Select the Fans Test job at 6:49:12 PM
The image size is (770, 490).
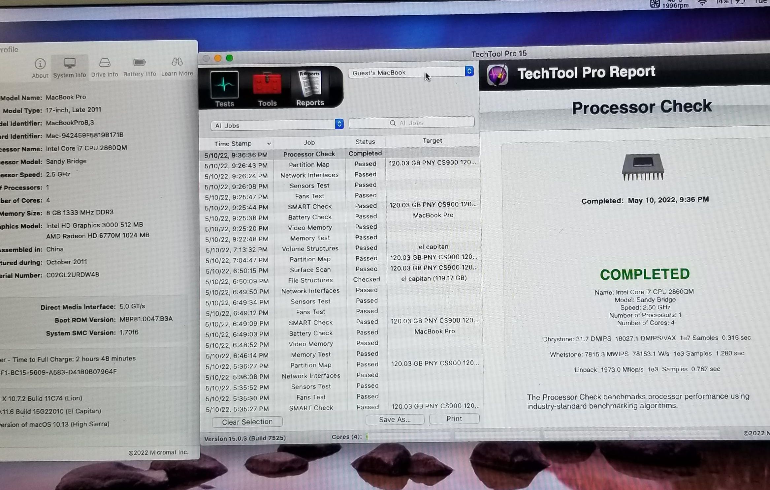point(341,312)
